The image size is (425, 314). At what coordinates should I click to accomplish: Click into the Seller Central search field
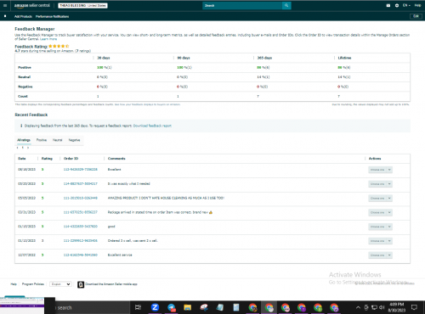[242, 5]
